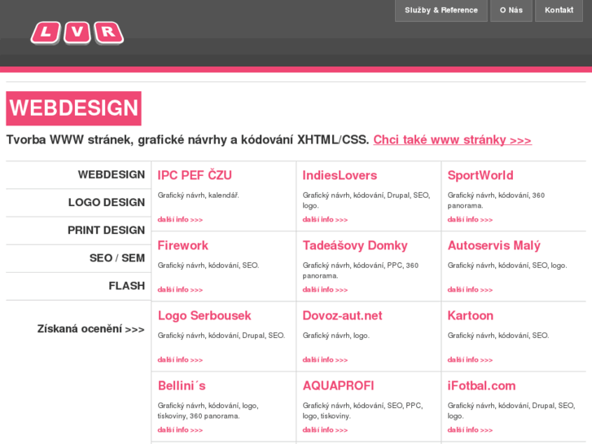Open Kartoon project title
Viewport: 592px width, 444px height.
pos(470,315)
